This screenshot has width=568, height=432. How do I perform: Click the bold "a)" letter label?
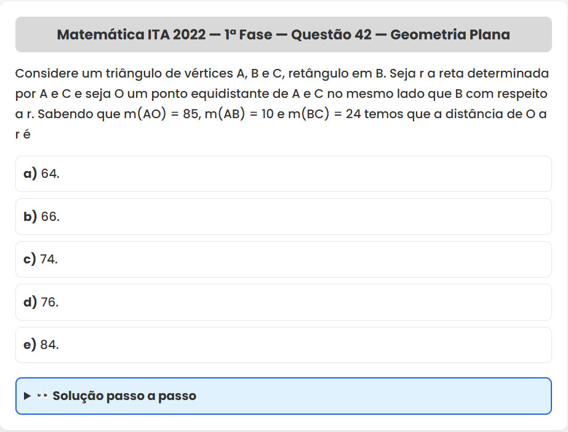coord(30,174)
